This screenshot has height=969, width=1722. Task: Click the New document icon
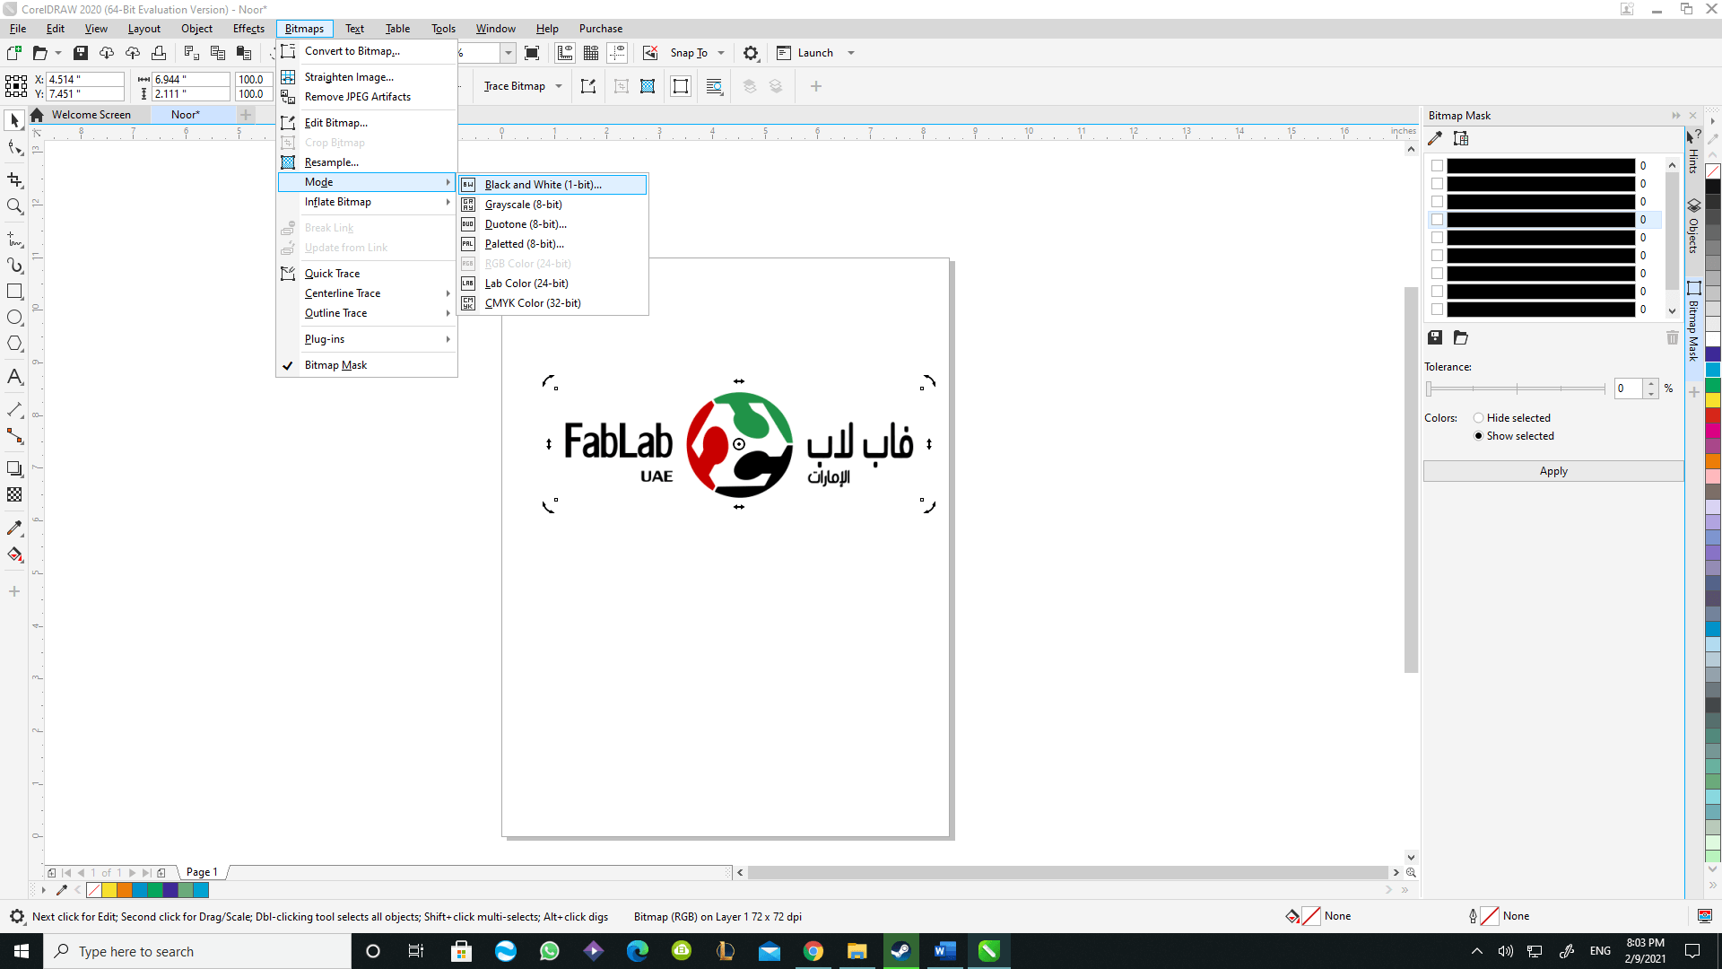pos(14,53)
